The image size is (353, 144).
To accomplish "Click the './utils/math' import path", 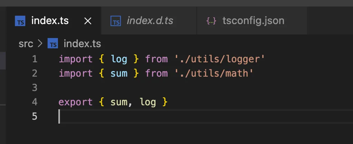I will coord(214,73).
